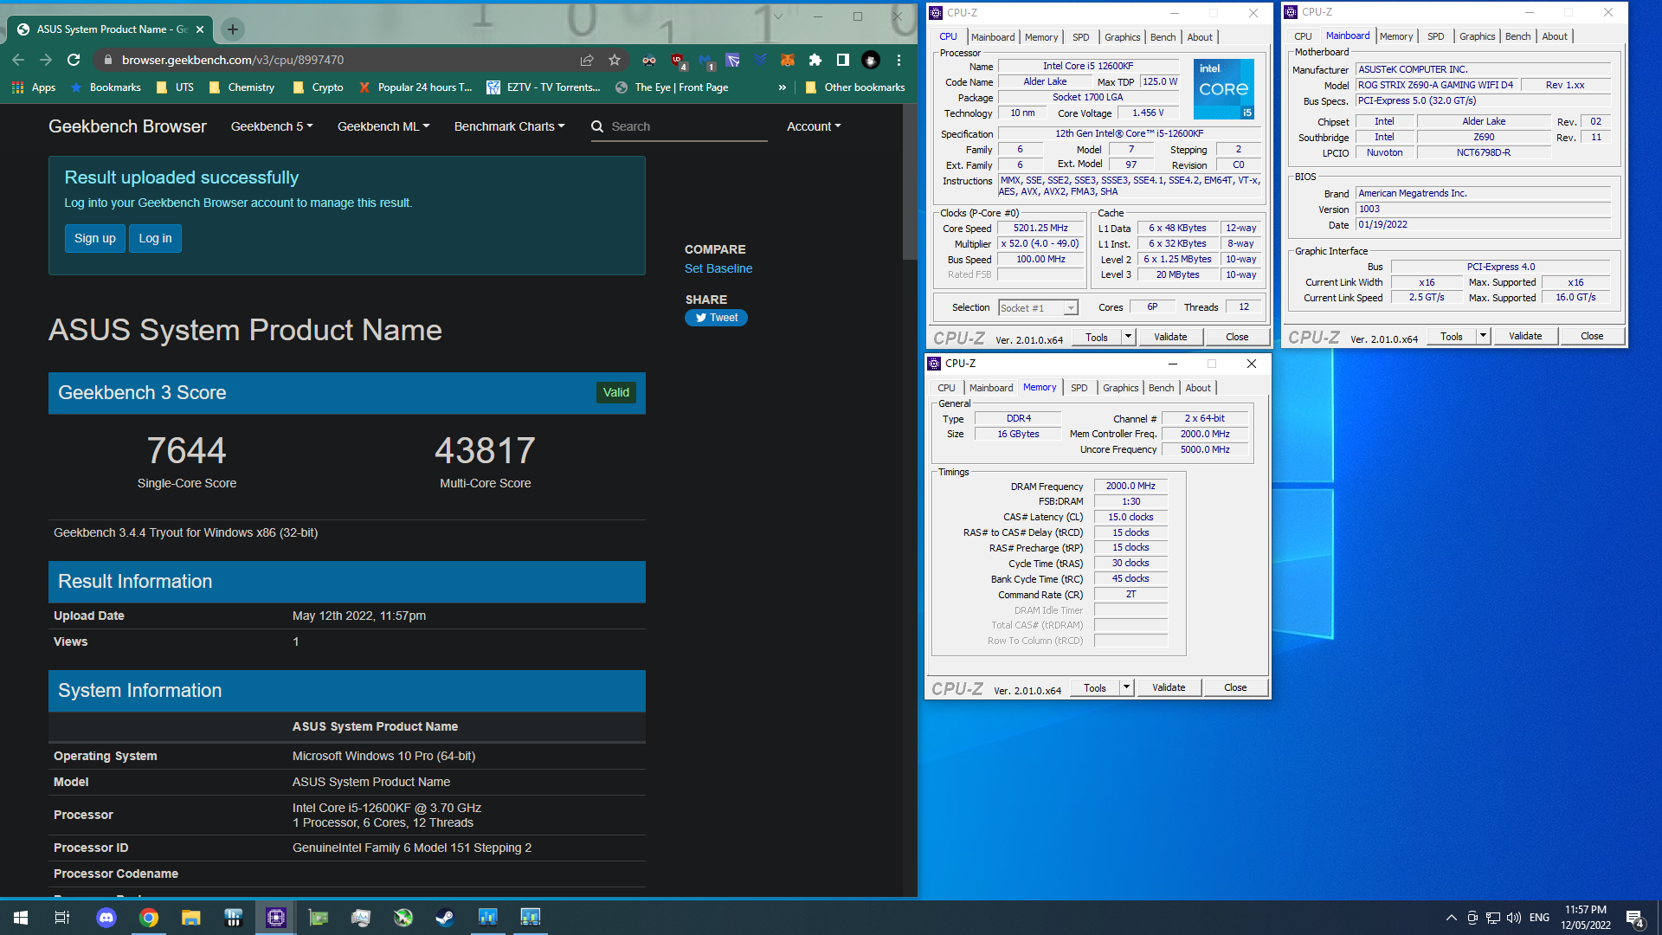Screen dimensions: 1662x935
Task: Click the page vertical scrollbar
Action: 910,182
